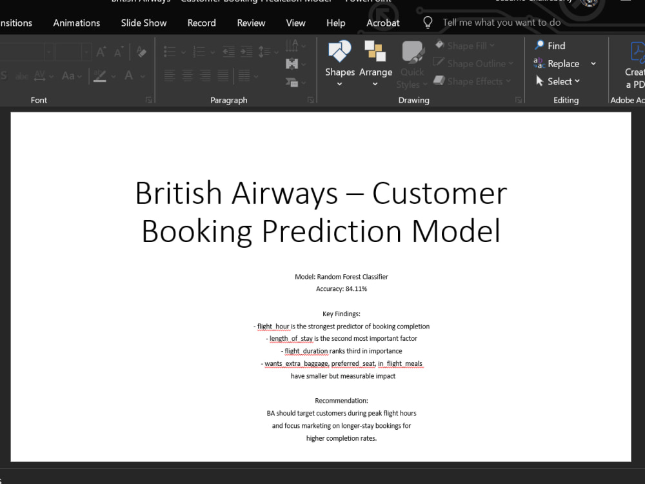
Task: Switch to the Review tab
Action: pos(251,23)
